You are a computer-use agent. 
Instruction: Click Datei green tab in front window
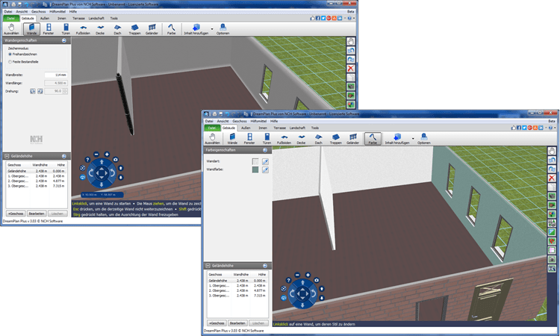pos(212,128)
